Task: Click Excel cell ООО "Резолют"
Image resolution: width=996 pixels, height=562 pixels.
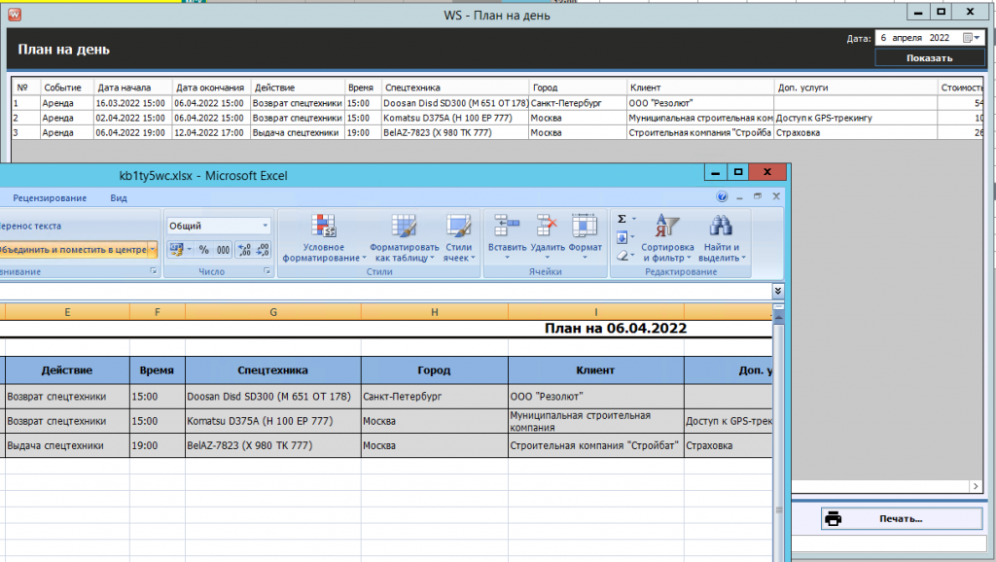Action: [596, 397]
